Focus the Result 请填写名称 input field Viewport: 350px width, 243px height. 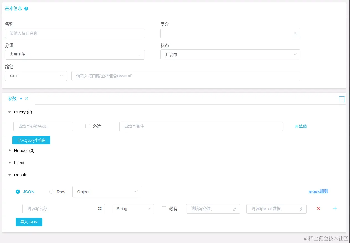(64, 209)
